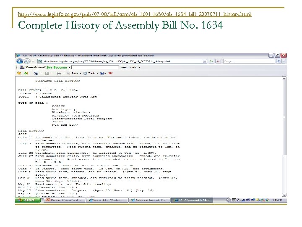The height and width of the screenshot is (227, 302).
Task: Select the AB 1634 Assembly Bill taskbar button
Action: pyautogui.click(x=192, y=200)
